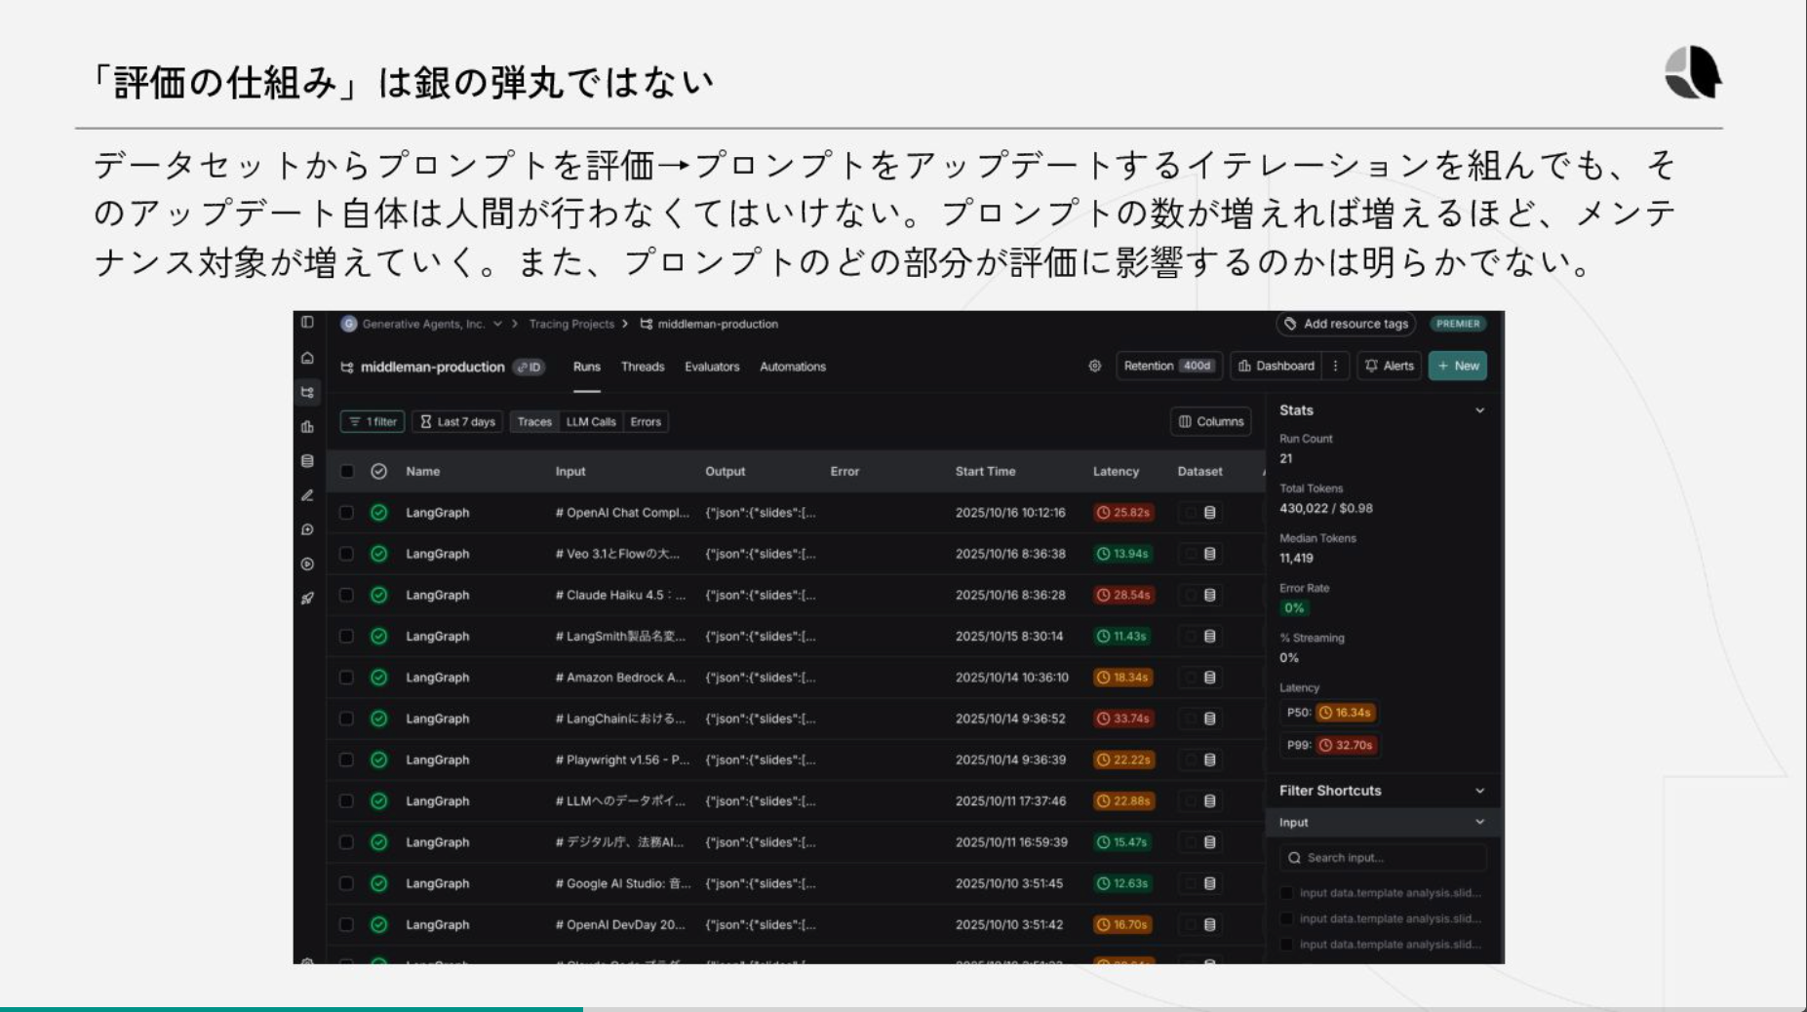
Task: Open the Dashboard button
Action: [x=1277, y=366]
